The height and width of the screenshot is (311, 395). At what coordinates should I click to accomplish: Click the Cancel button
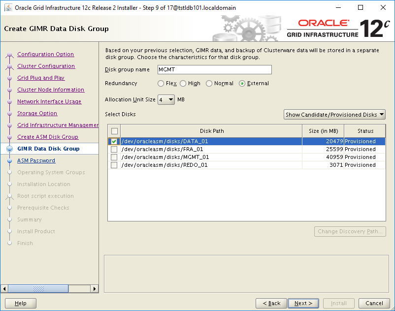374,303
